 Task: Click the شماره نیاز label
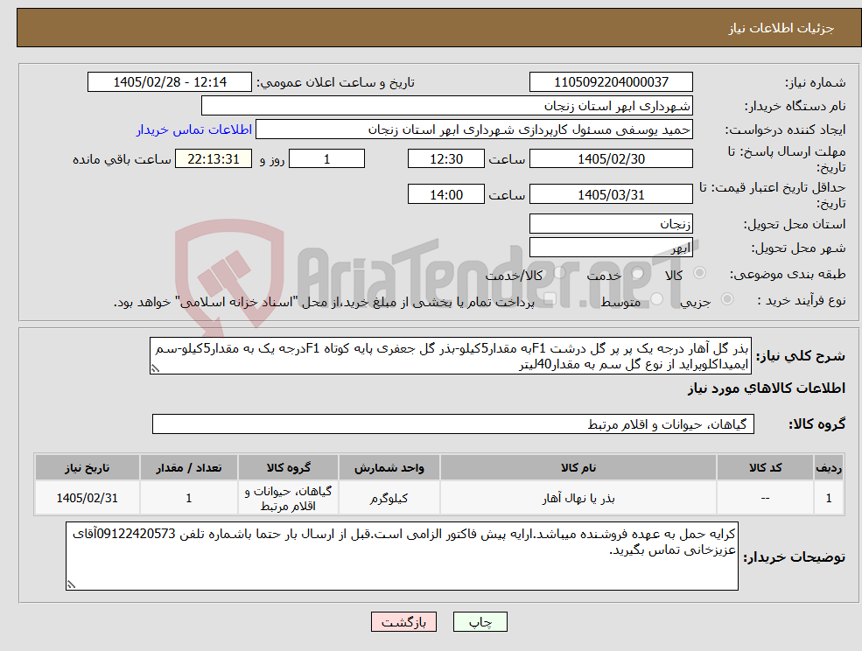coord(815,82)
